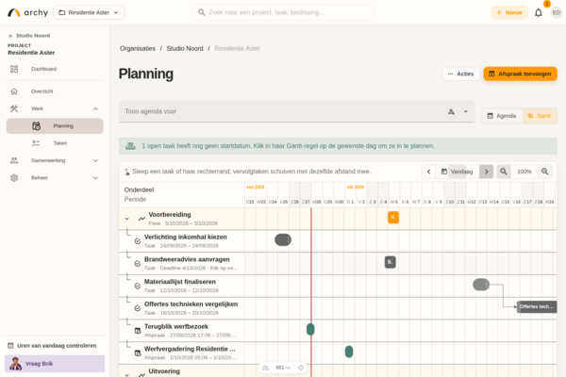Click Brandweeradvies deadline marker
Viewport: 566px width, 377px height.
point(391,262)
